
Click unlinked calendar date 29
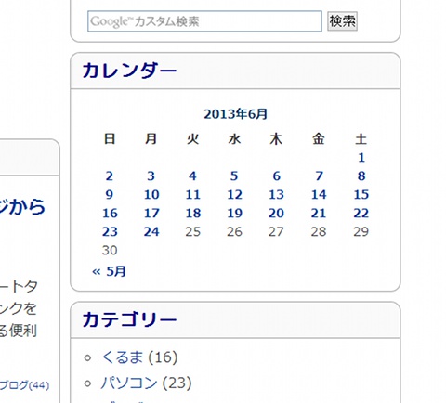[361, 232]
